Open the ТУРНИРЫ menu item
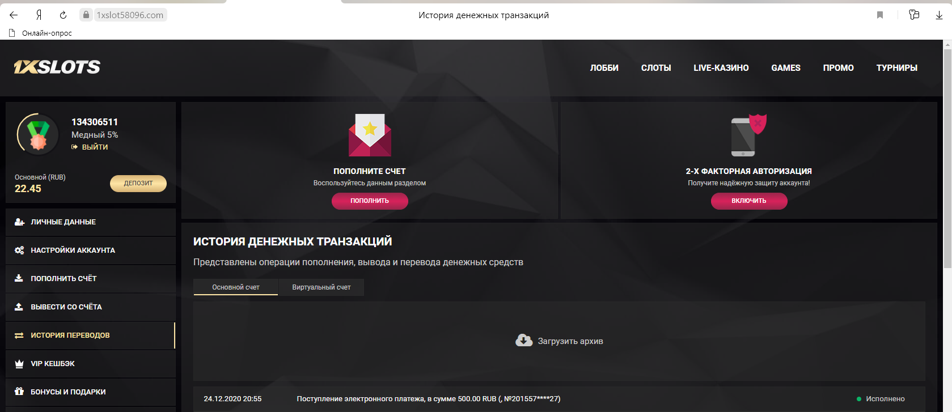Image resolution: width=952 pixels, height=412 pixels. click(x=897, y=67)
